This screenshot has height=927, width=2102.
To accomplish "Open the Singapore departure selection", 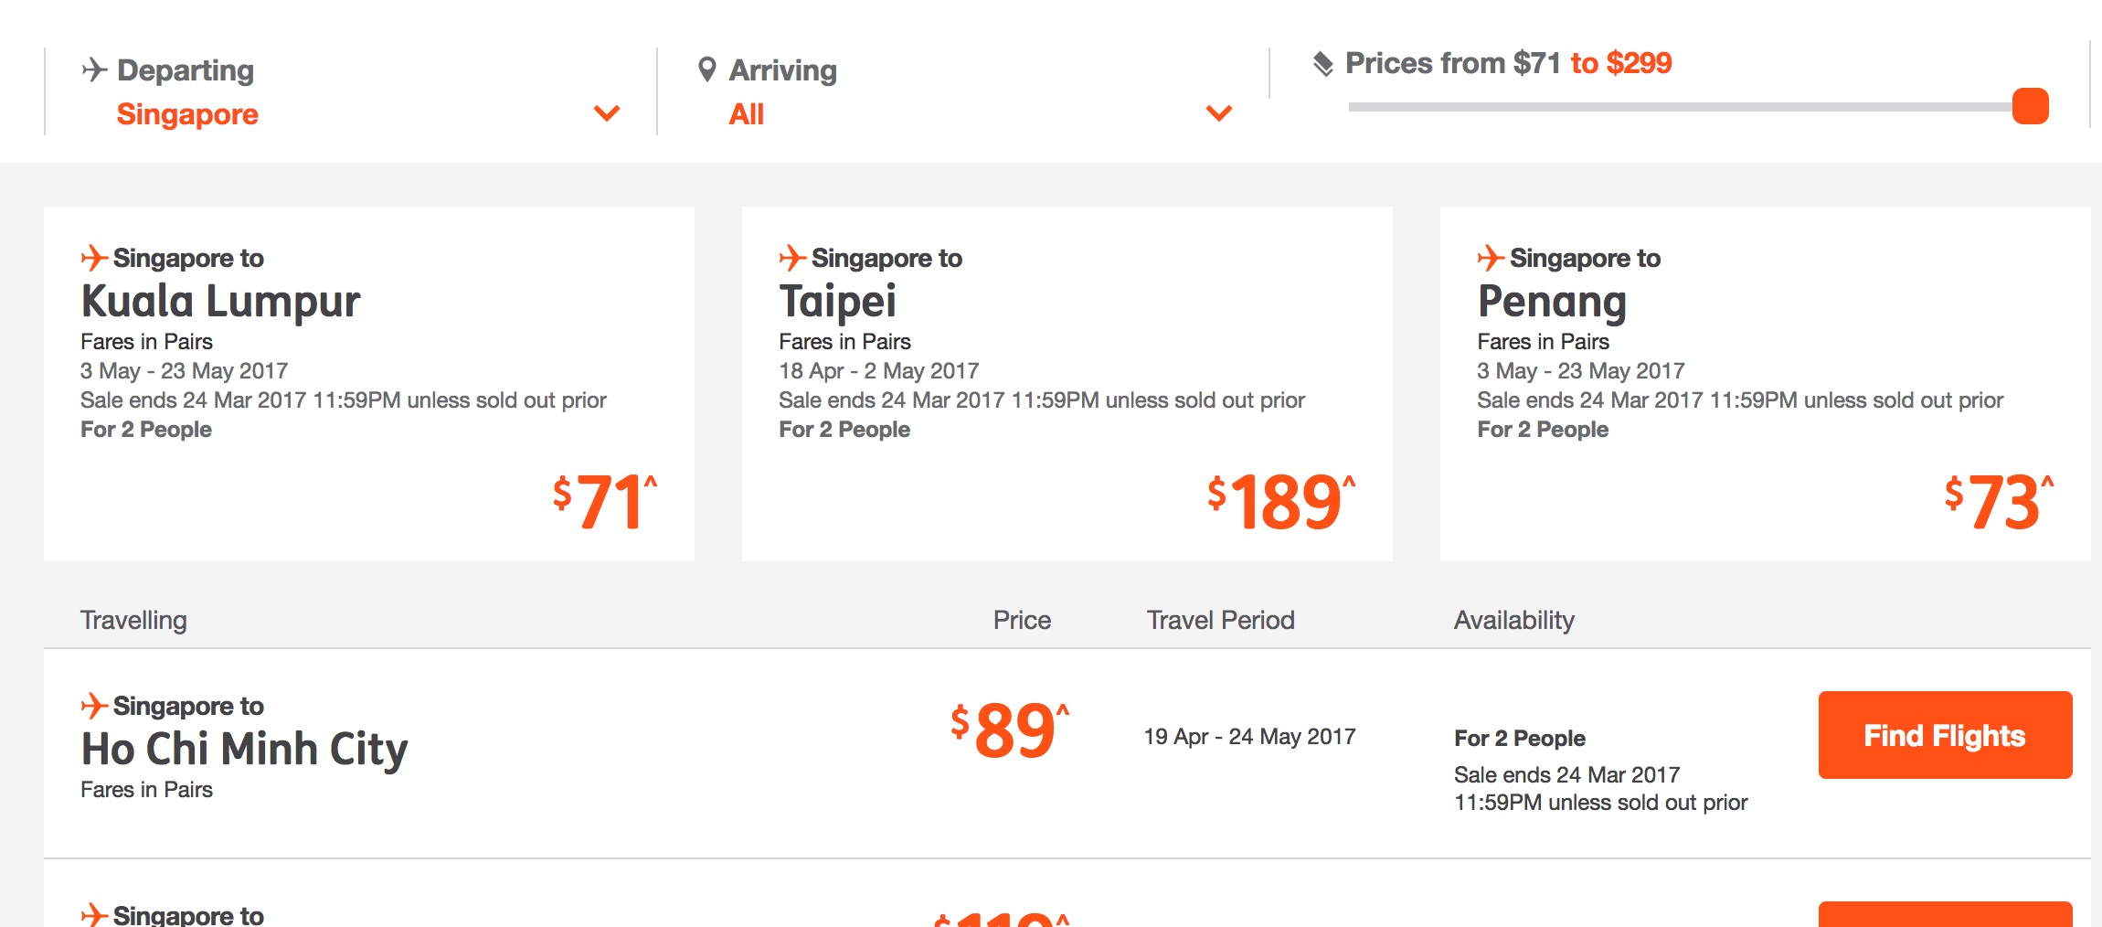I will point(187,114).
